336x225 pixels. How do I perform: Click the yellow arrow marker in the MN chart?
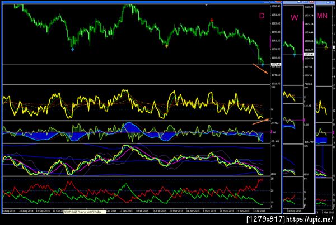tap(326, 47)
